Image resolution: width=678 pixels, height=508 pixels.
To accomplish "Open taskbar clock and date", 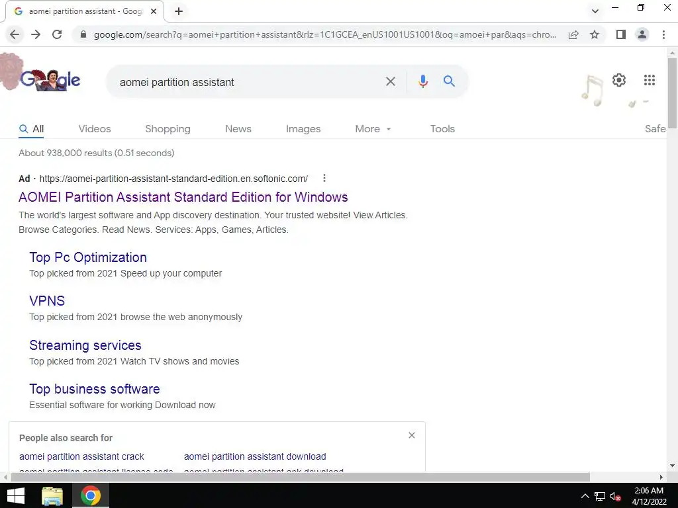I will point(649,496).
